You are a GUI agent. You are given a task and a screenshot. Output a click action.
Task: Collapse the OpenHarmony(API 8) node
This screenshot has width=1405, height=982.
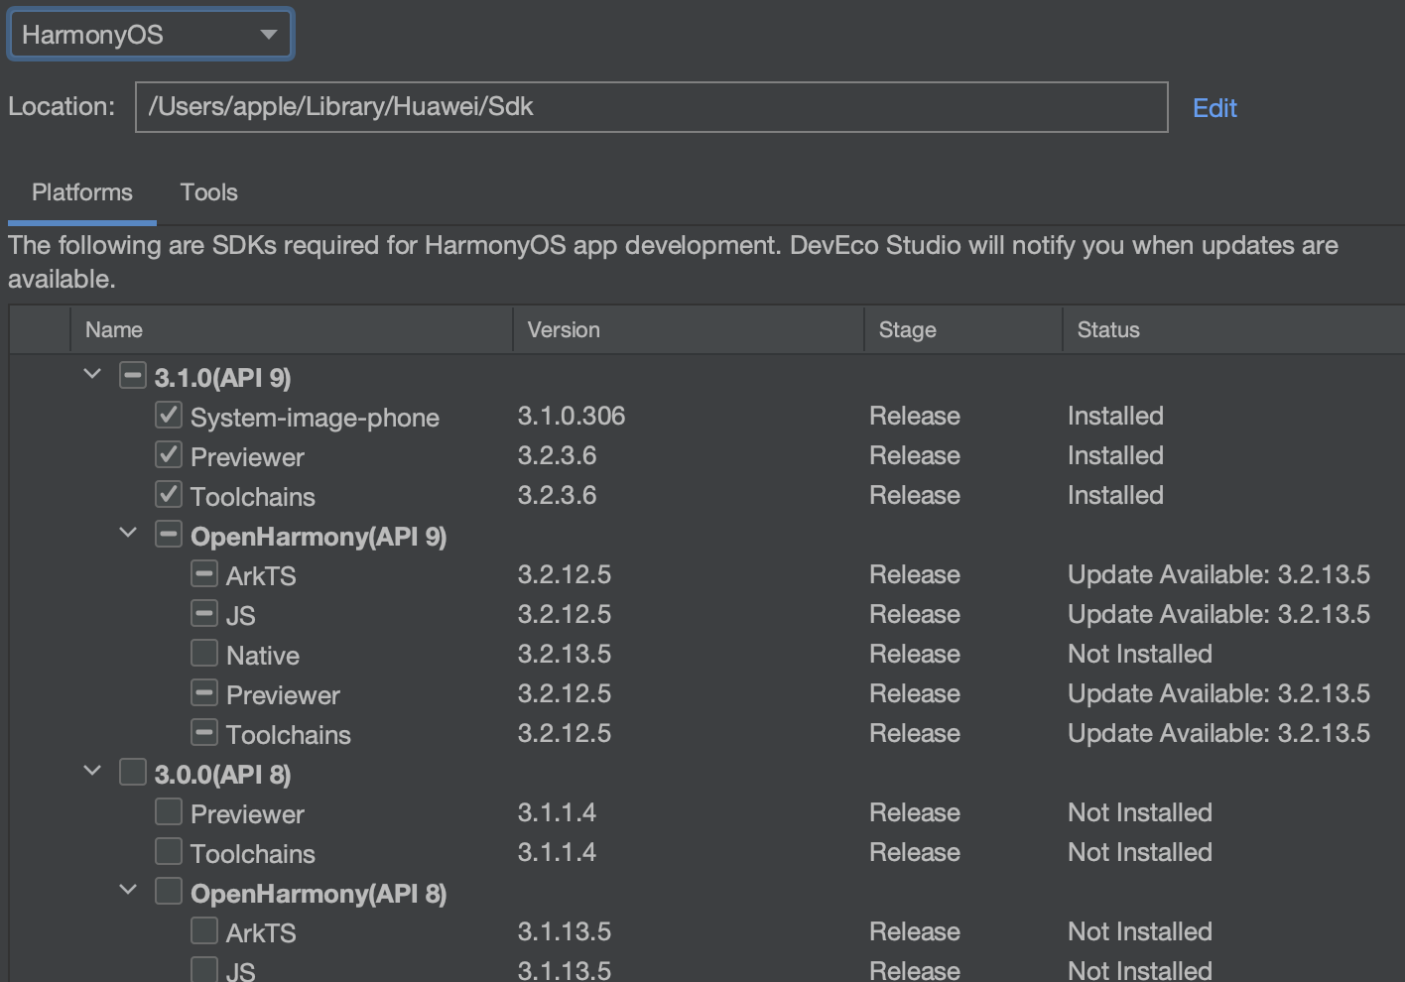pos(128,891)
